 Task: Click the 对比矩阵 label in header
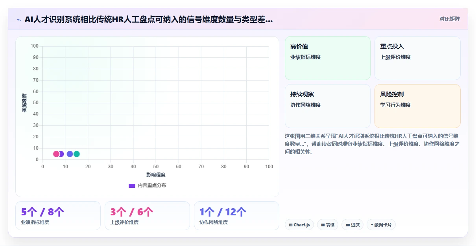[449, 19]
